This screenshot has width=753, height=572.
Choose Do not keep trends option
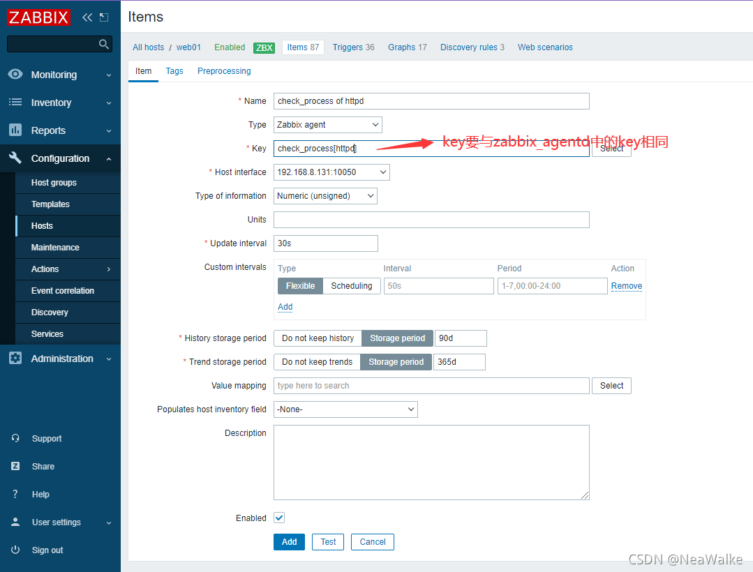(x=317, y=362)
